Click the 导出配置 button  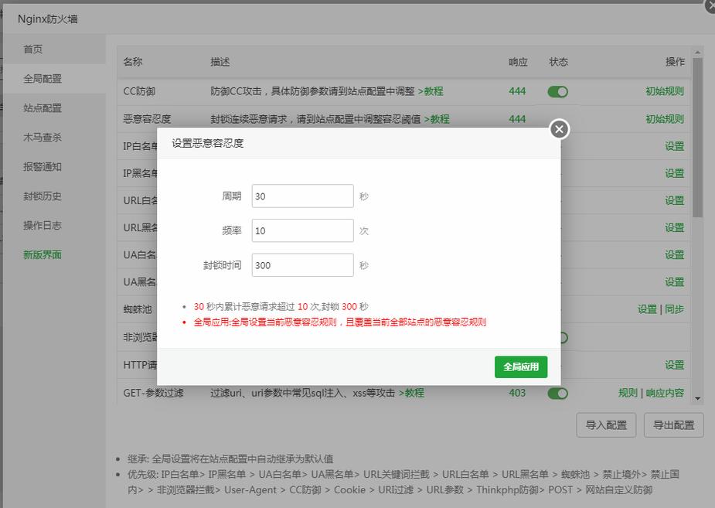tap(672, 425)
